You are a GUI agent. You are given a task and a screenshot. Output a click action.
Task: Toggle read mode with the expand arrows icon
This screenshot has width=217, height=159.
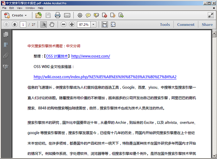click(x=211, y=15)
